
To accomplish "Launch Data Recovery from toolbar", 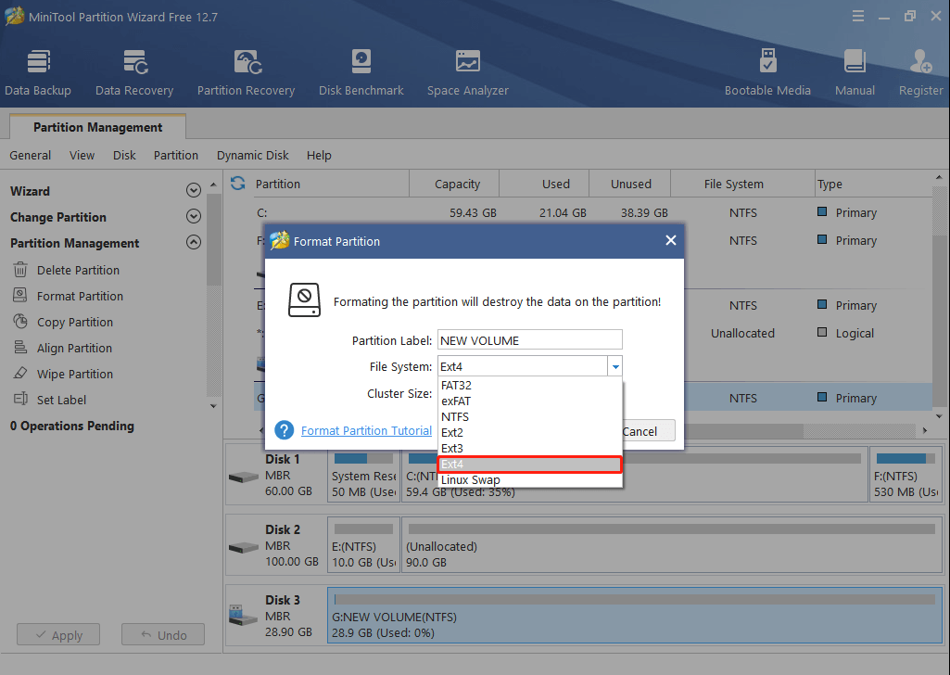I will click(134, 72).
